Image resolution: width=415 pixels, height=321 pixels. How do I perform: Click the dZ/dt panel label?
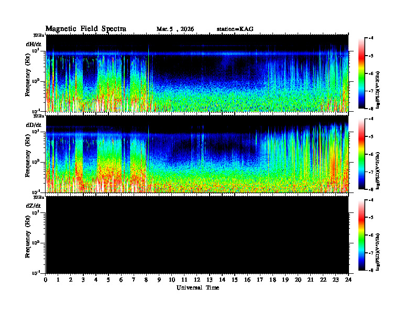pyautogui.click(x=34, y=206)
